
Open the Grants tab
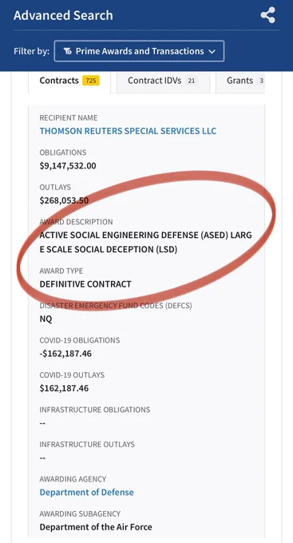tap(240, 81)
